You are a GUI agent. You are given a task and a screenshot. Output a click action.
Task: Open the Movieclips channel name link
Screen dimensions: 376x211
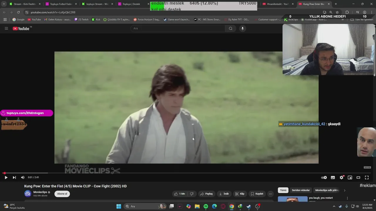click(x=40, y=192)
